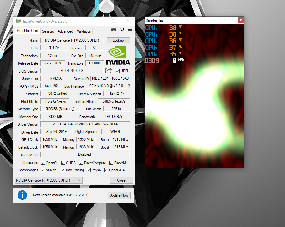Viewport: 285px width, 227px height.
Task: Click the Sep 26, 2019 driver date value
Action: click(x=56, y=132)
